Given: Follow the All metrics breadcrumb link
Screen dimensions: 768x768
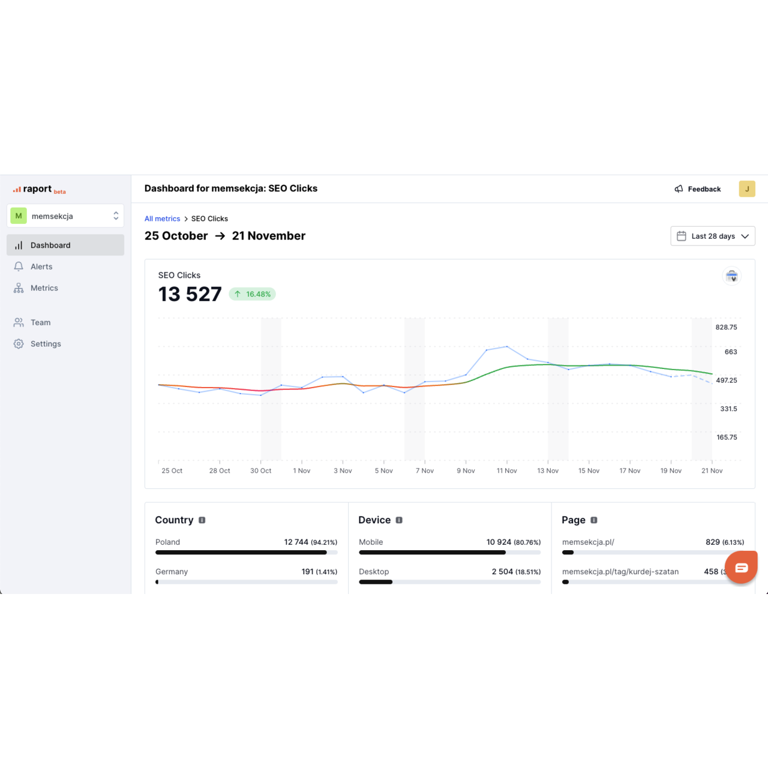Looking at the screenshot, I should pyautogui.click(x=162, y=219).
